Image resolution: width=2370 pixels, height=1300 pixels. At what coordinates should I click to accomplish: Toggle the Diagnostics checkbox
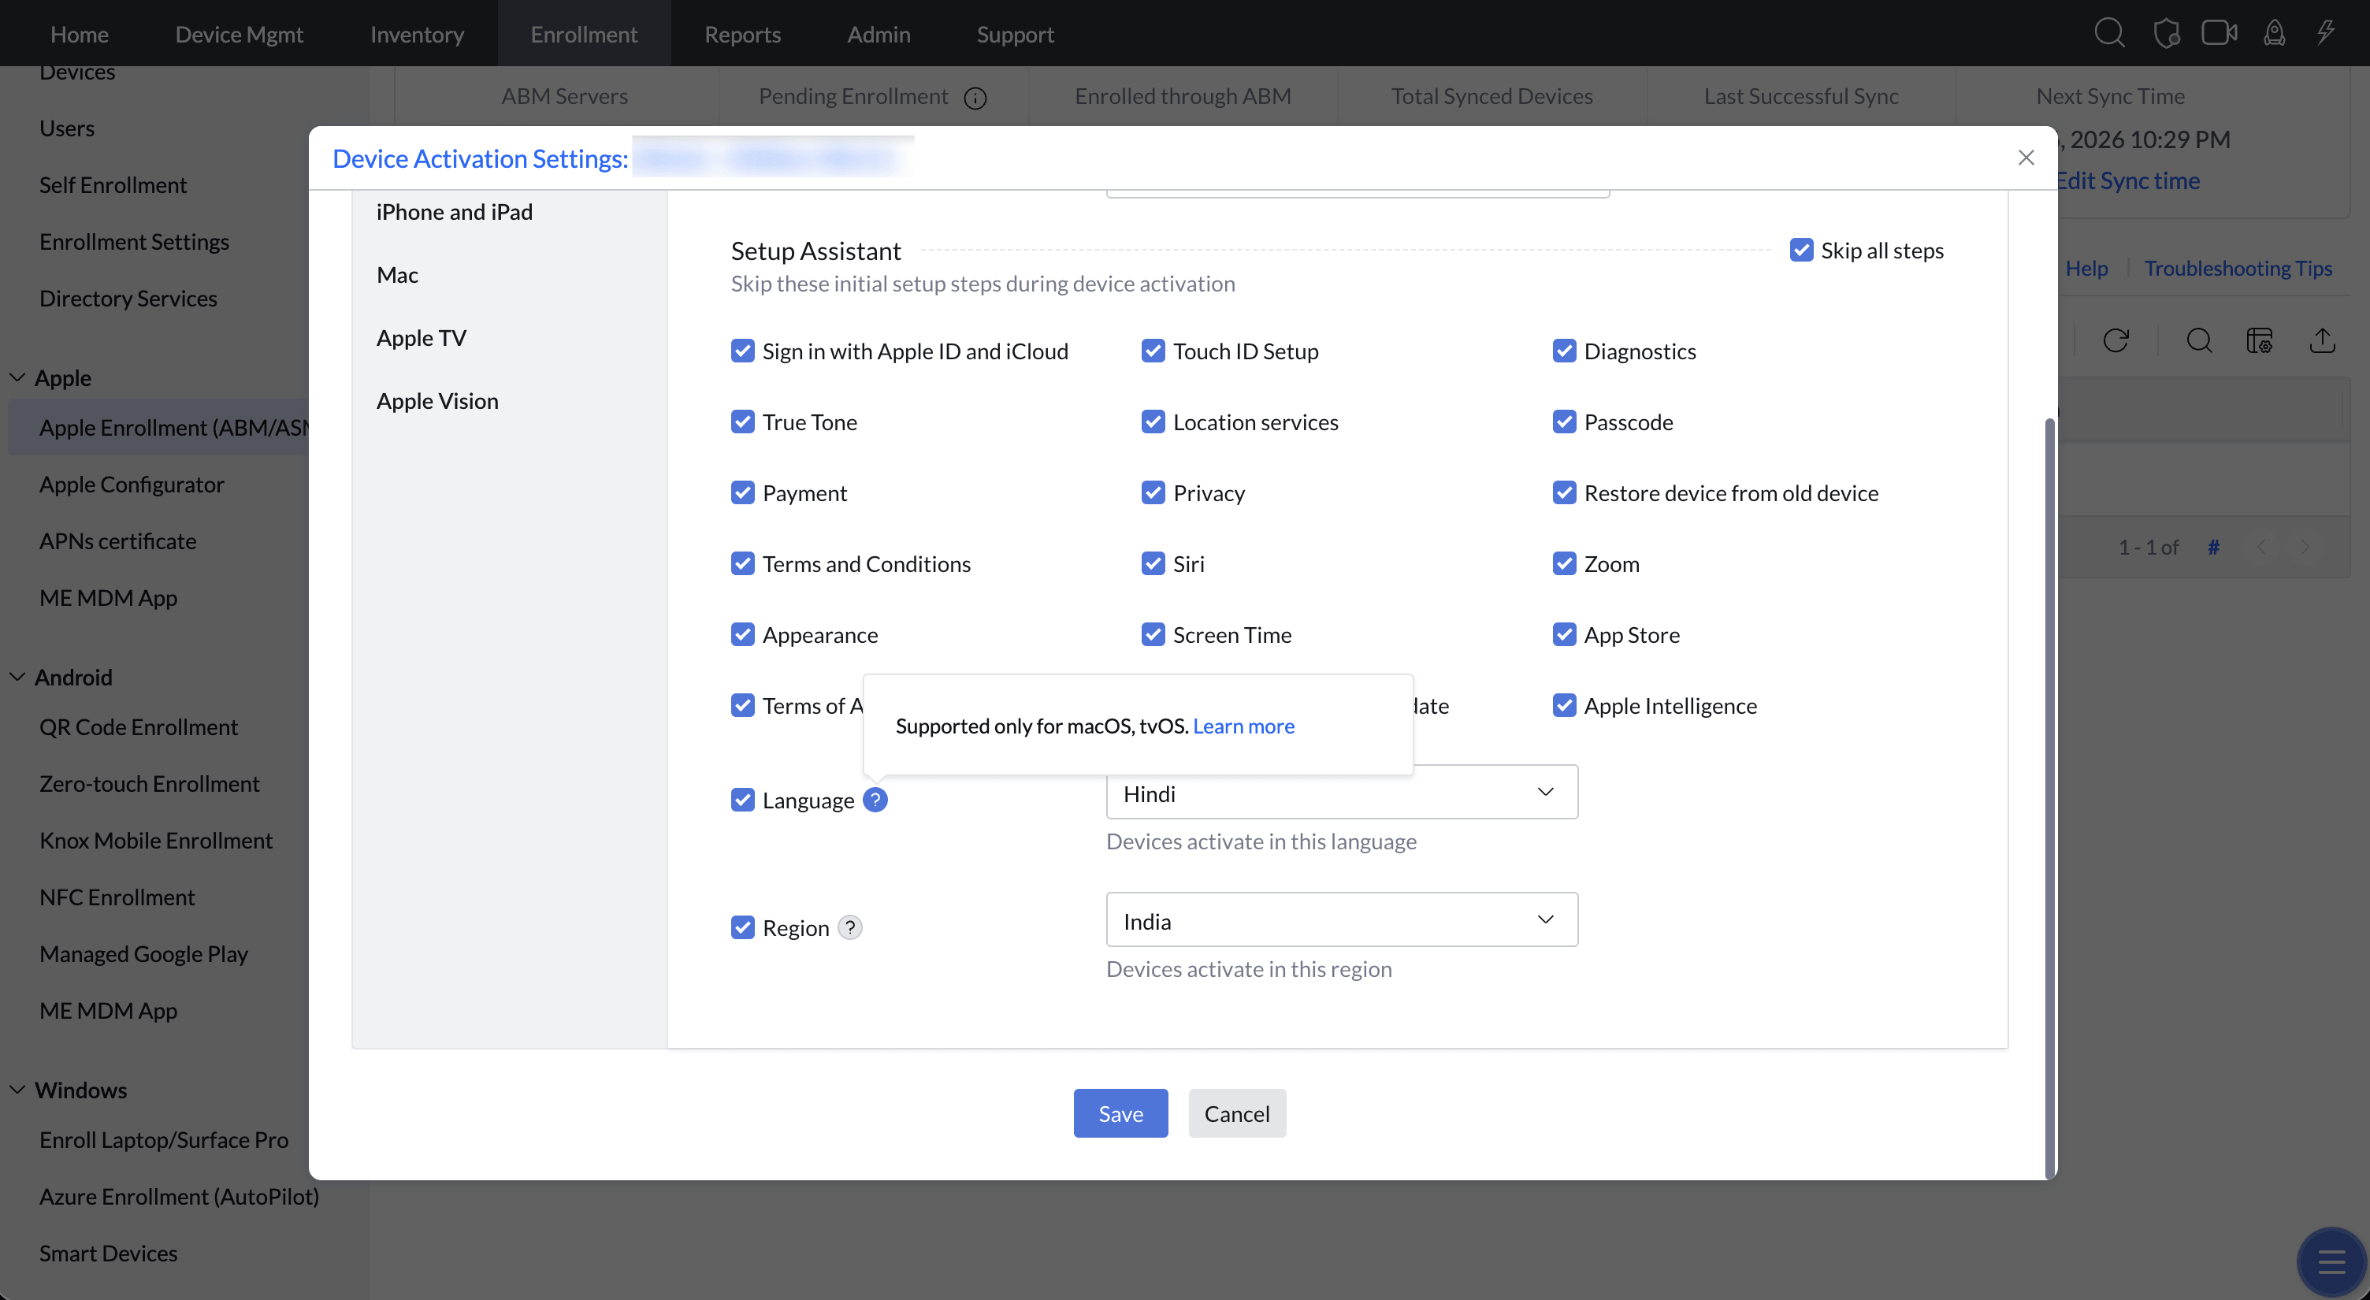pos(1564,351)
